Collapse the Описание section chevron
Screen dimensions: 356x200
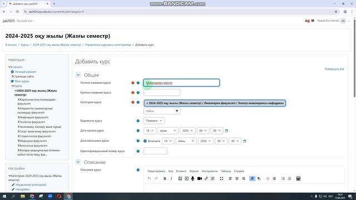pos(78,162)
